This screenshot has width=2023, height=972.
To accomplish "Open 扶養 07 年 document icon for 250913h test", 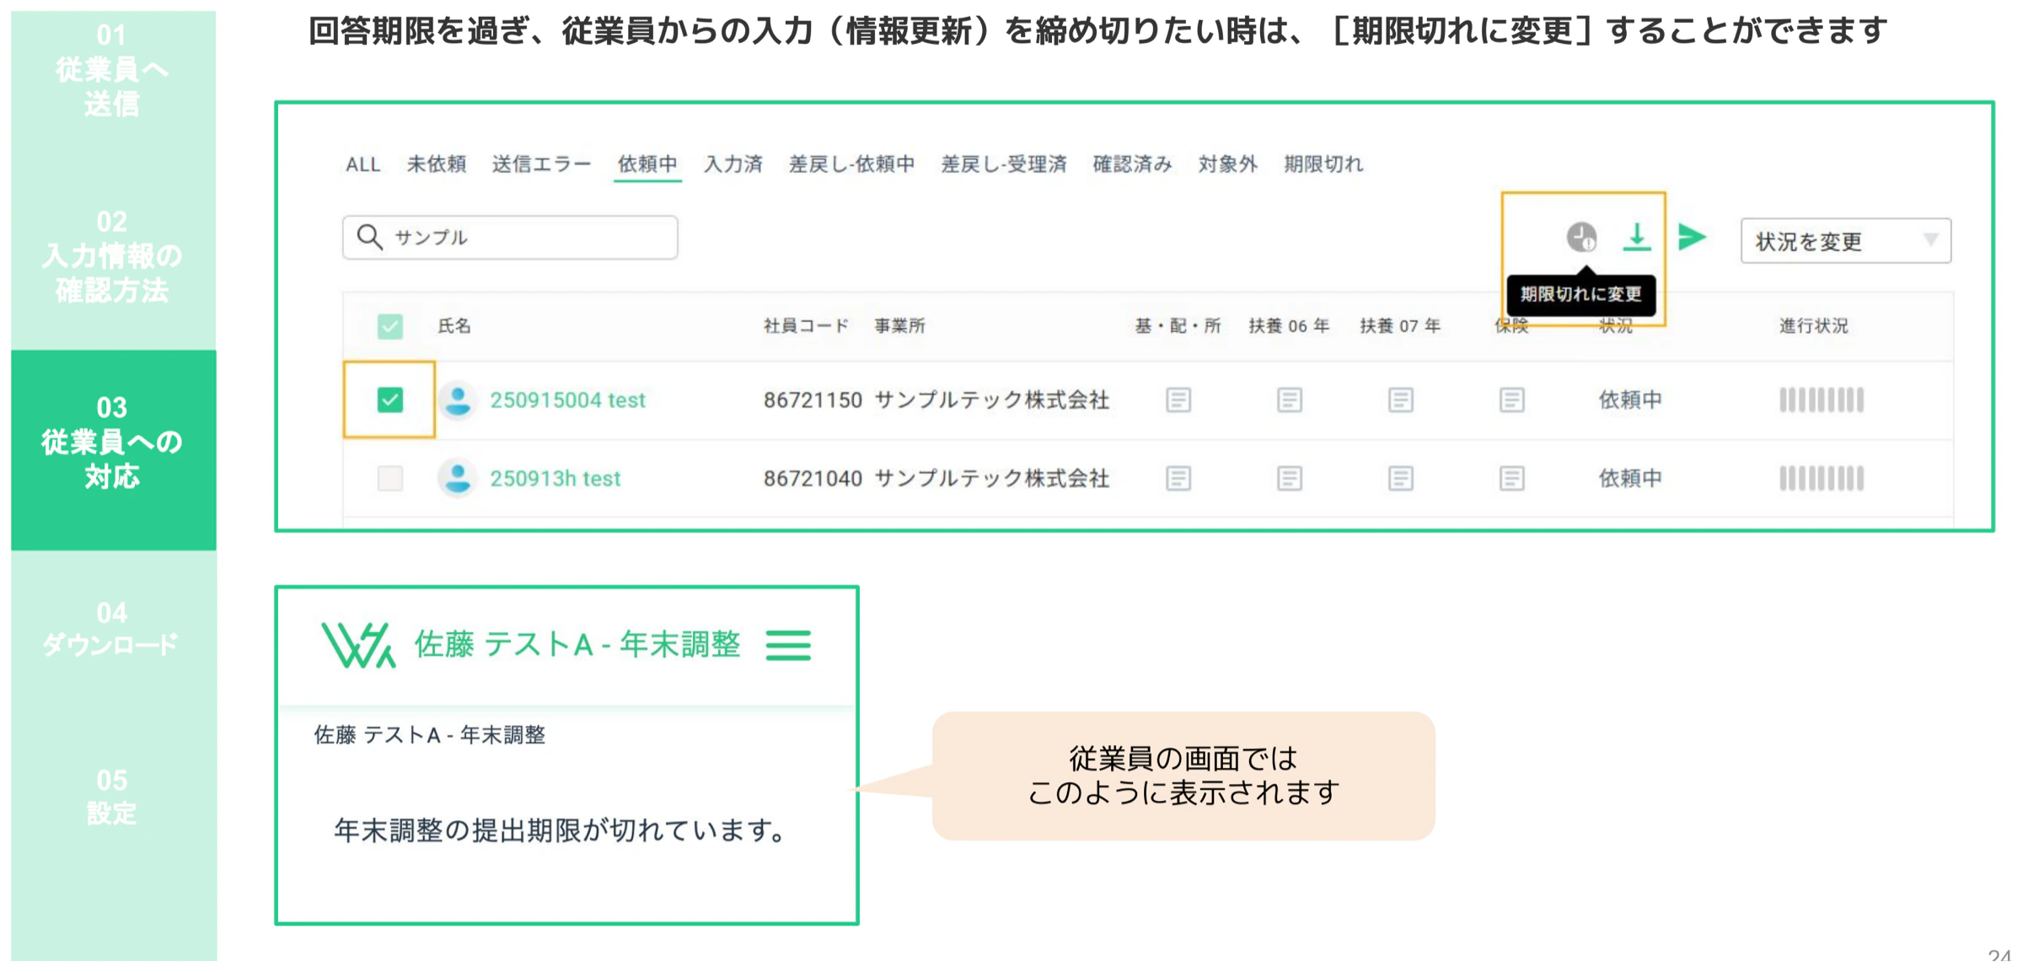I will coord(1400,479).
